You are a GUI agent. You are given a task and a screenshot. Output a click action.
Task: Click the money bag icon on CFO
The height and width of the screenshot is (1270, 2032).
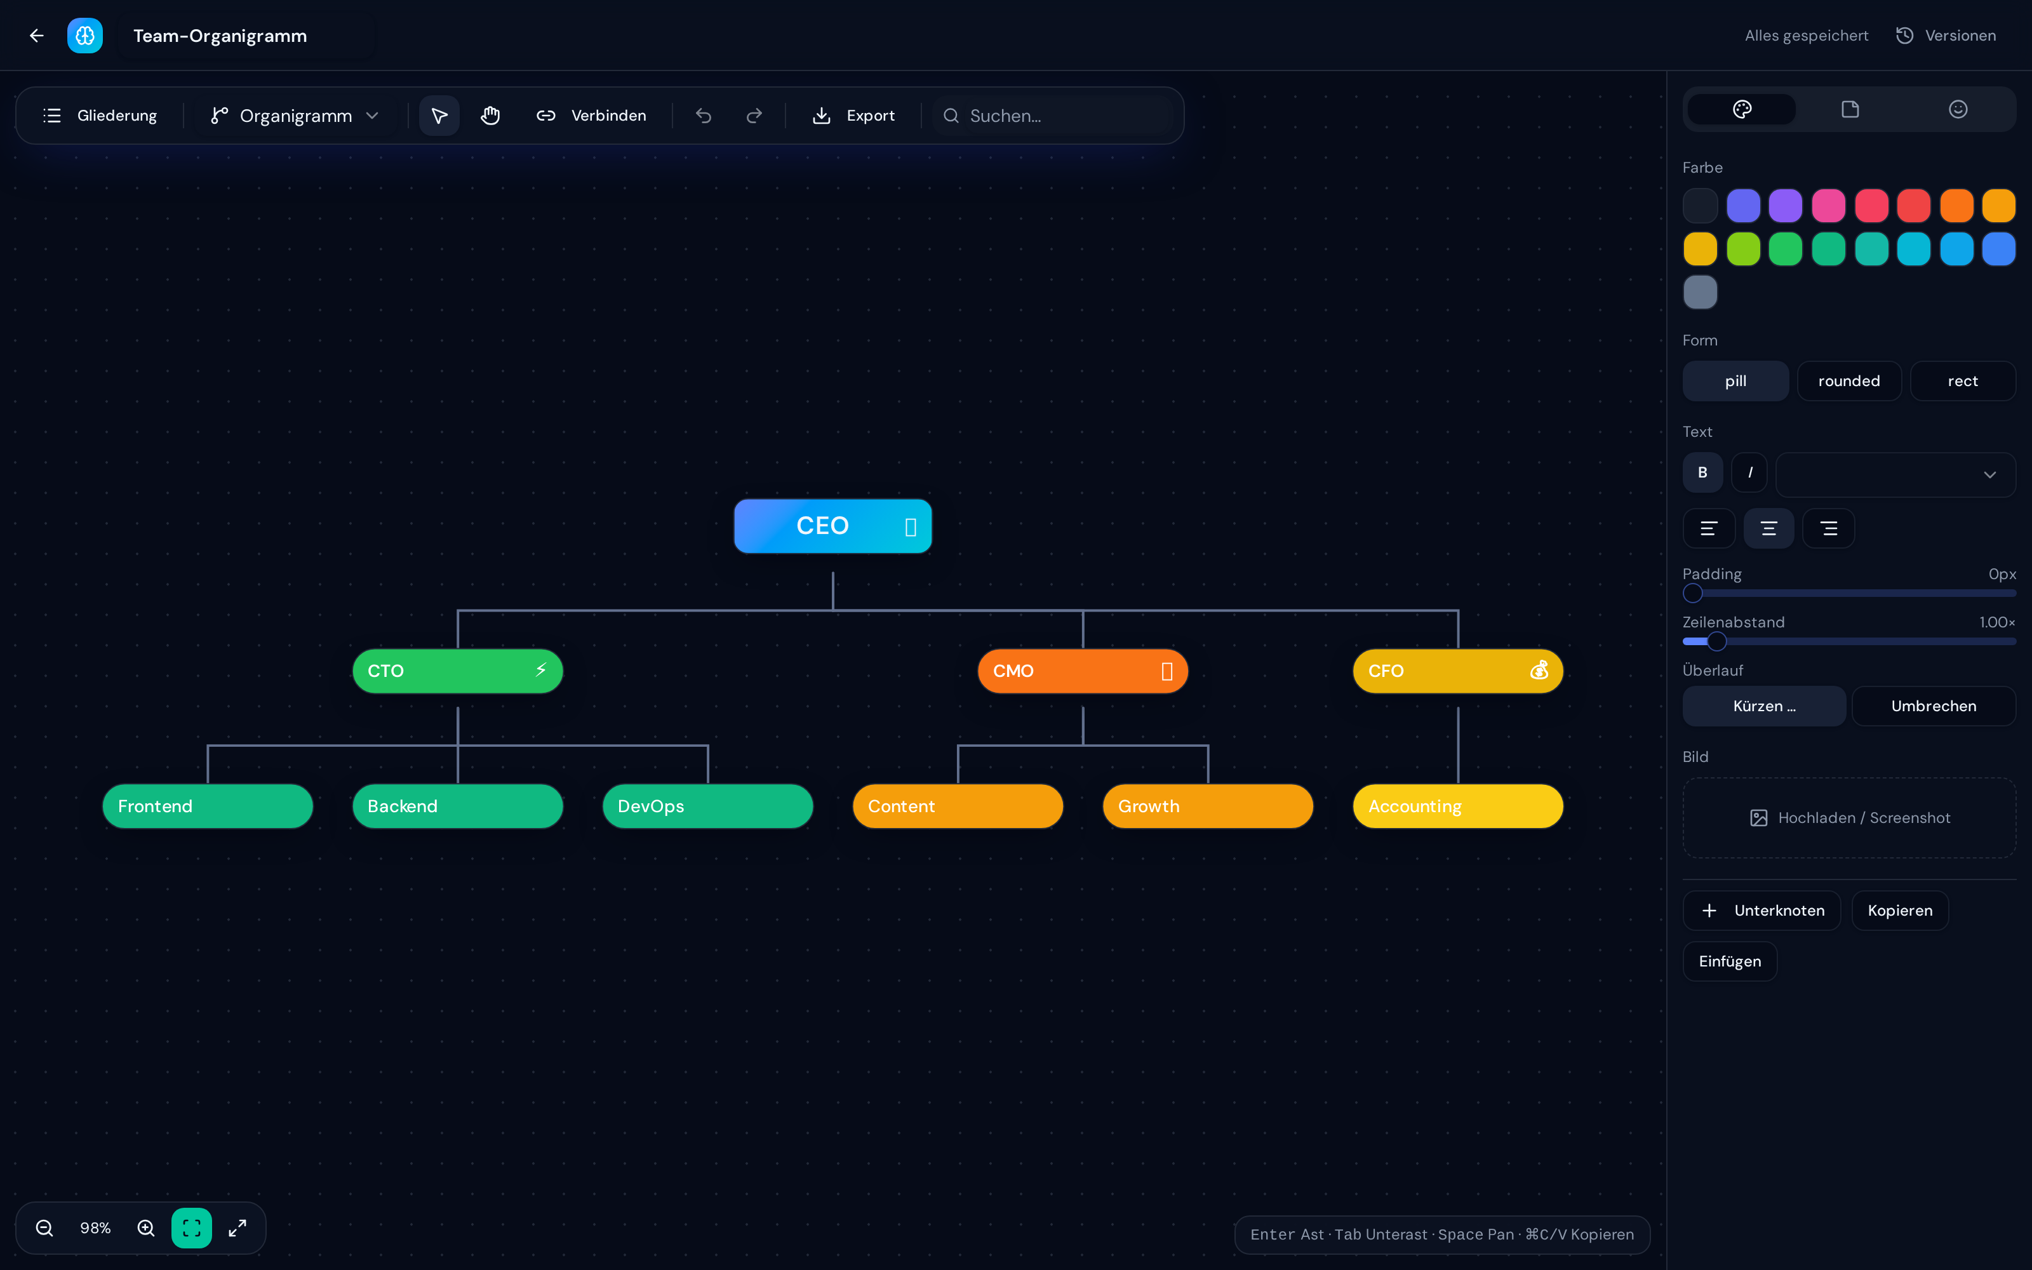pos(1539,671)
